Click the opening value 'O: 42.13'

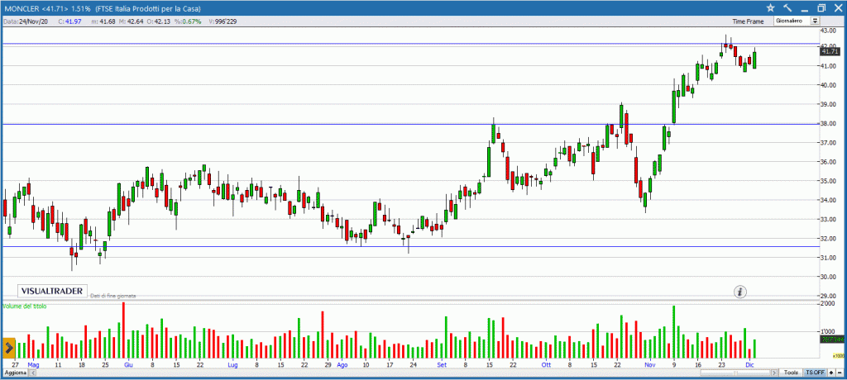point(160,21)
